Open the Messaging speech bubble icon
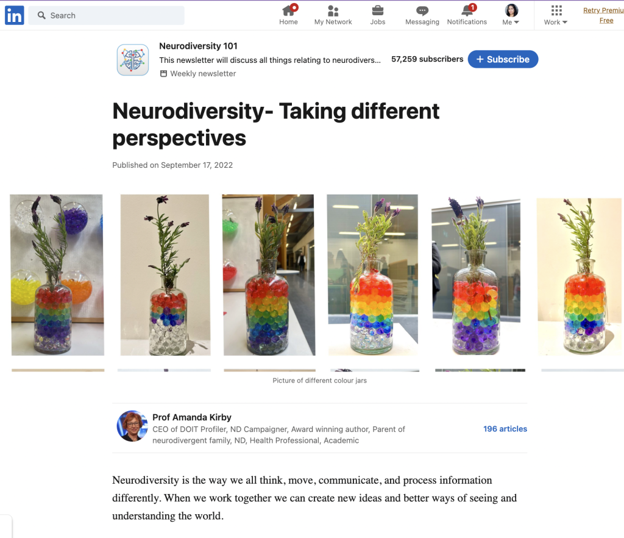624x538 pixels. pos(422,11)
